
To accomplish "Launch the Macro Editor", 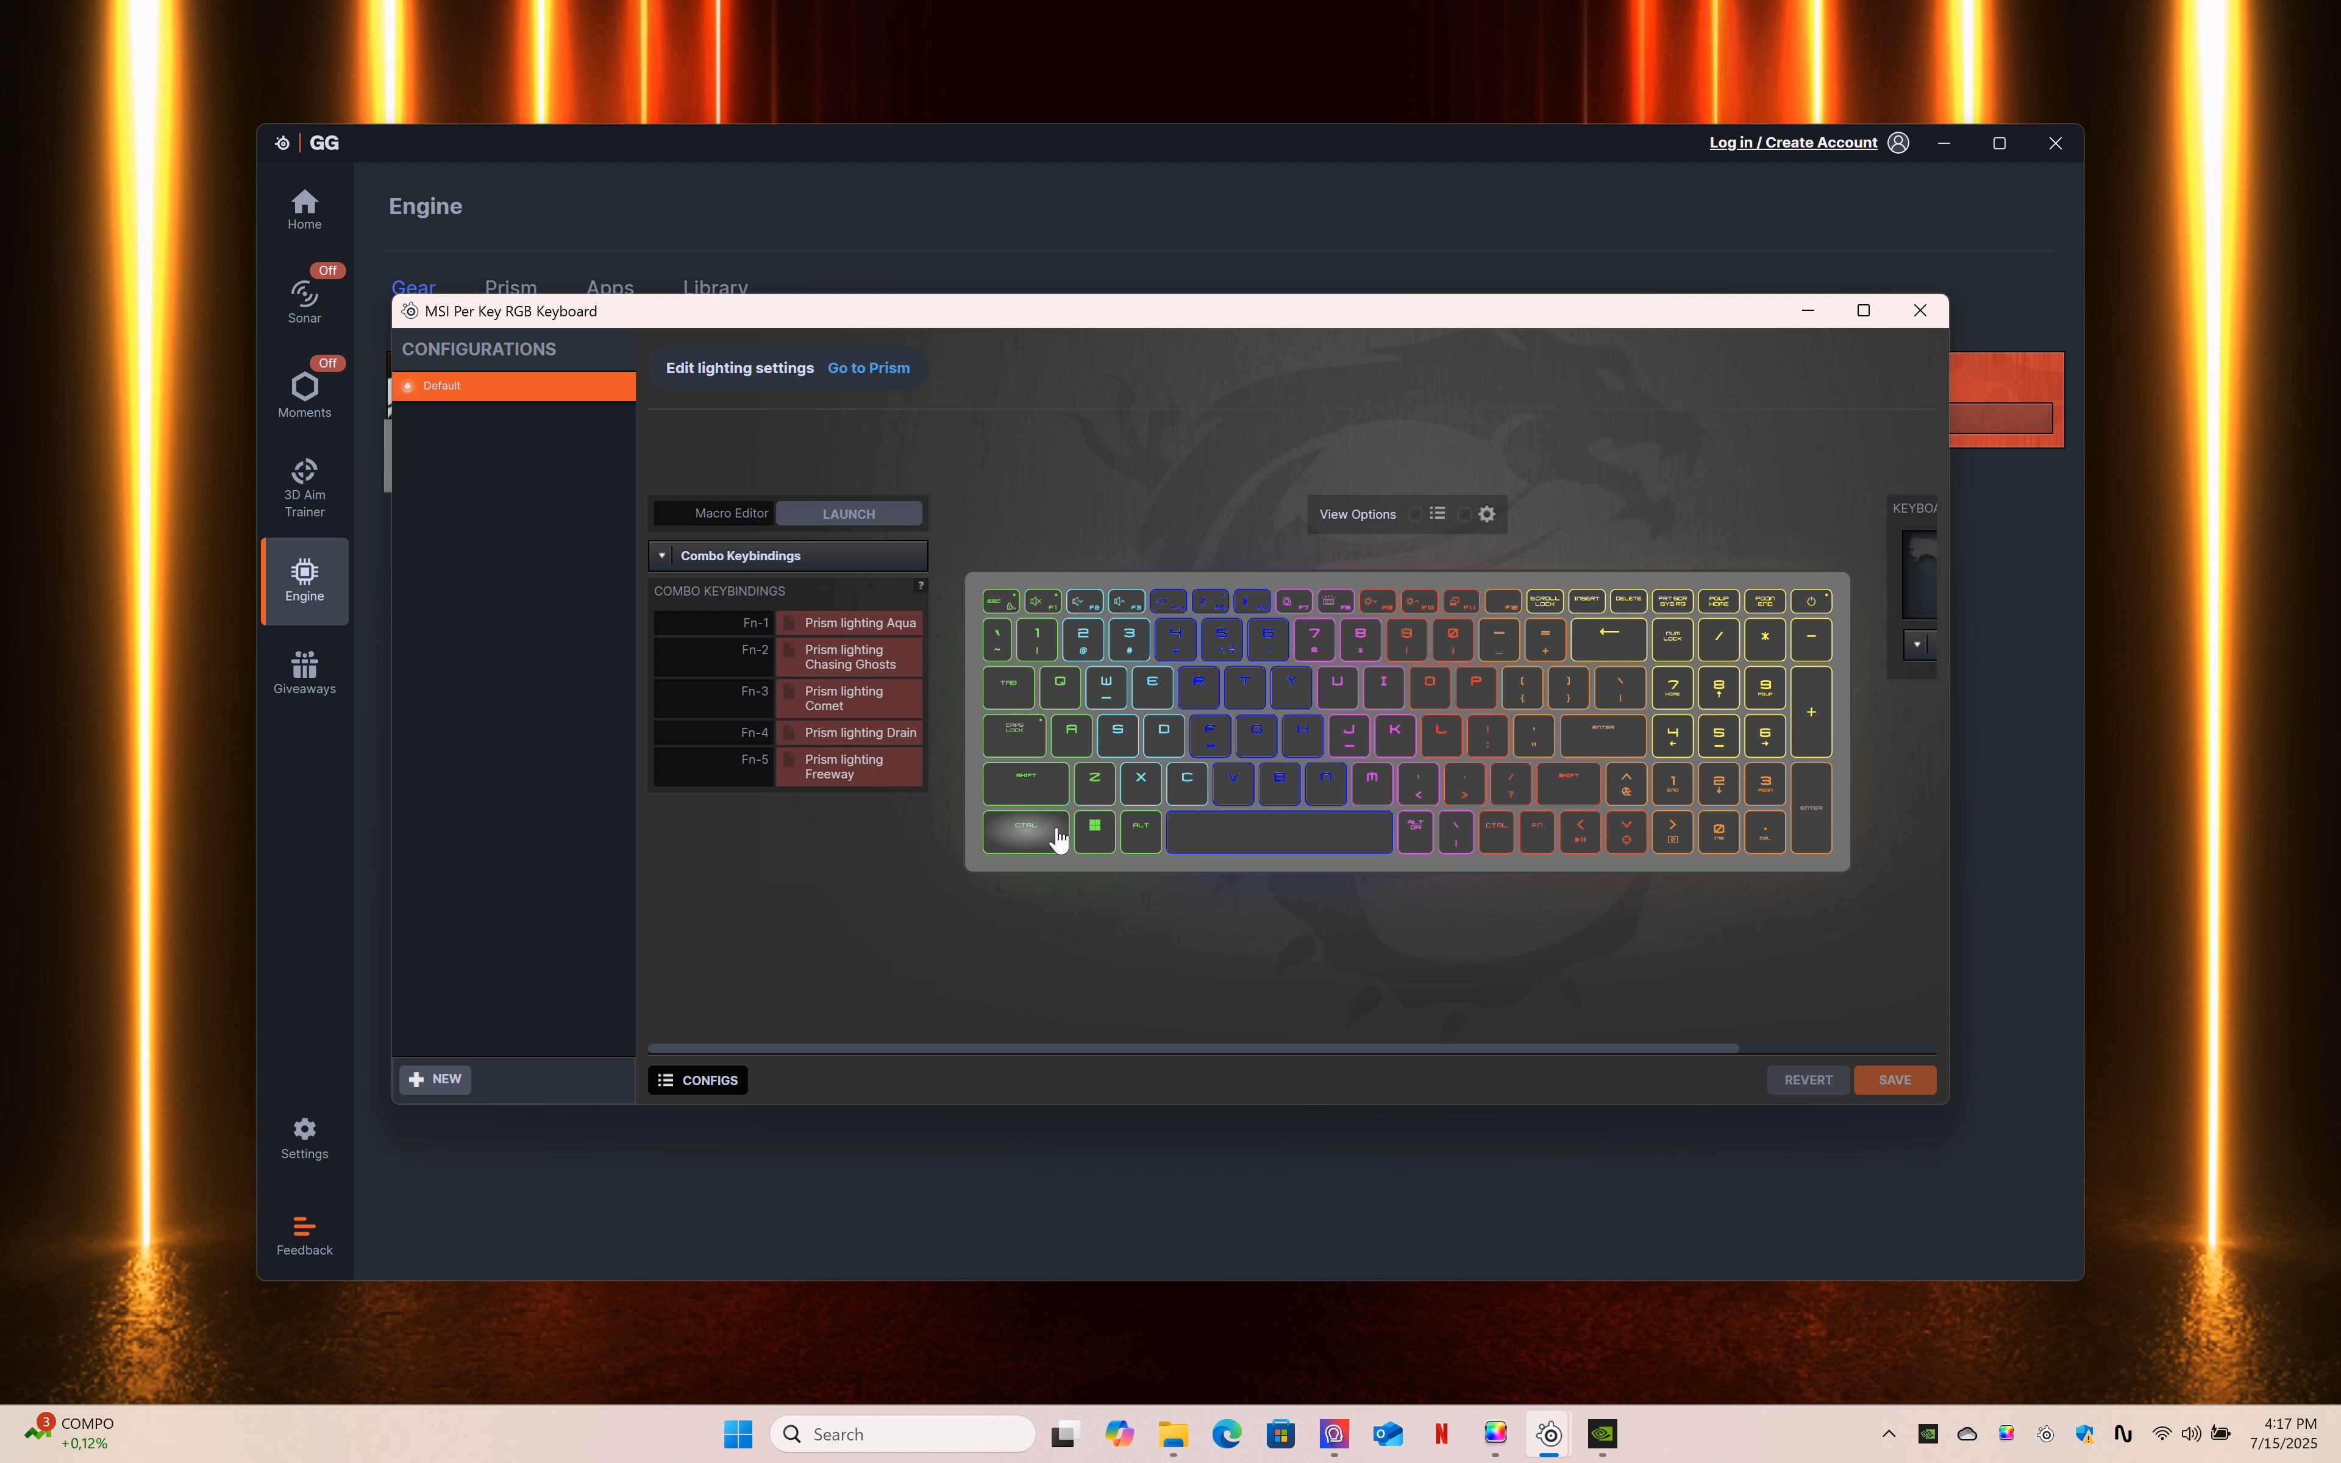I will click(x=849, y=514).
